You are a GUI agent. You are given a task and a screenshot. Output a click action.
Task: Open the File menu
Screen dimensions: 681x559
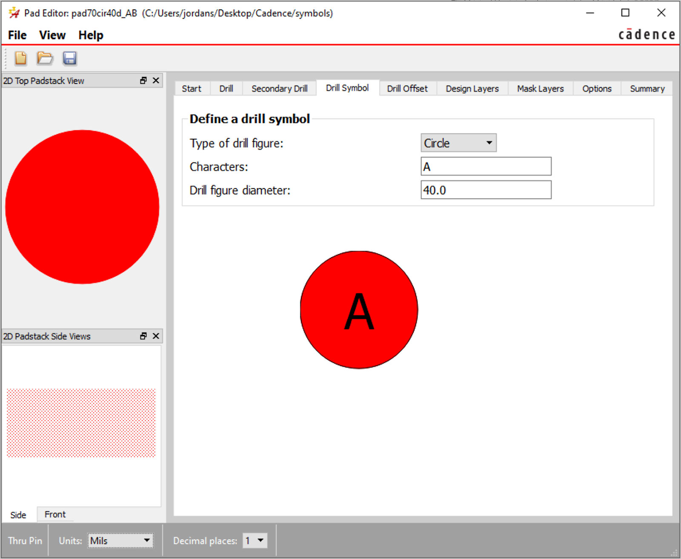pos(17,35)
